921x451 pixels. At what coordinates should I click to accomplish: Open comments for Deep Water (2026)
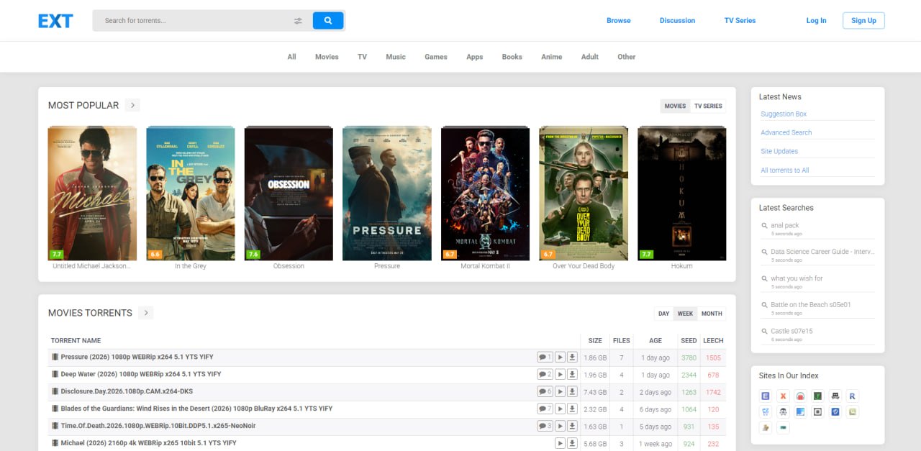[x=545, y=374]
